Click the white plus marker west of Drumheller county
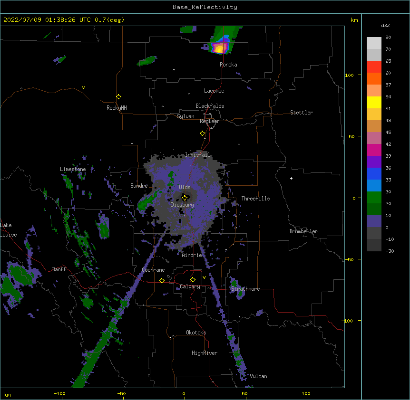 291,178
